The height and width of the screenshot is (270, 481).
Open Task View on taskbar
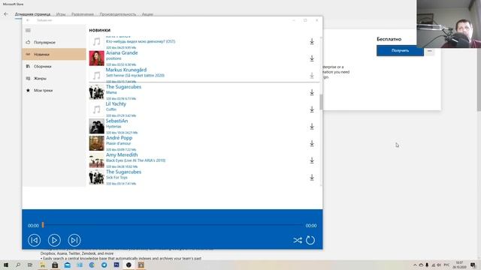tap(30, 265)
